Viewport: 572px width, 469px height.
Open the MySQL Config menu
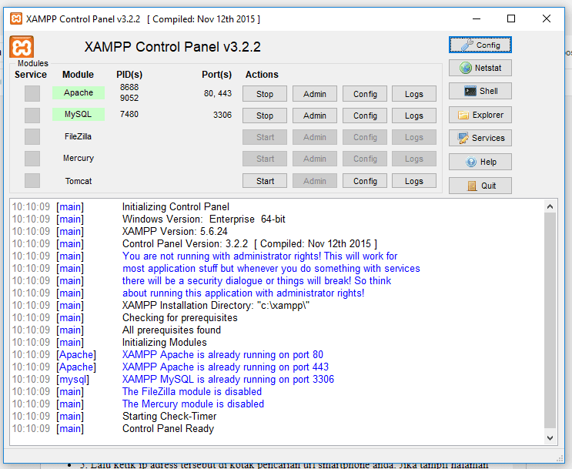coord(365,116)
